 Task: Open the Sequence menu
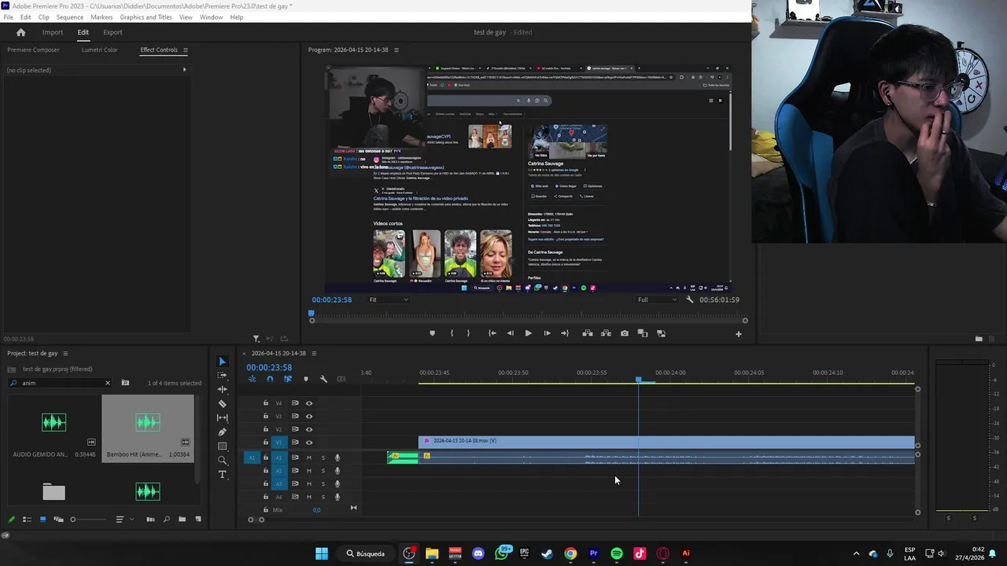70,17
